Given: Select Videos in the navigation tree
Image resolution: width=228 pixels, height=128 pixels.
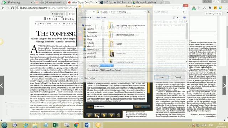Looking at the screenshot, I should point(90,46).
